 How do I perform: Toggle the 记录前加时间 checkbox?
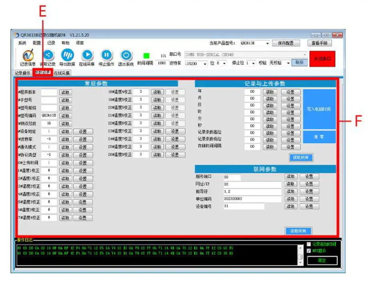click(x=309, y=244)
